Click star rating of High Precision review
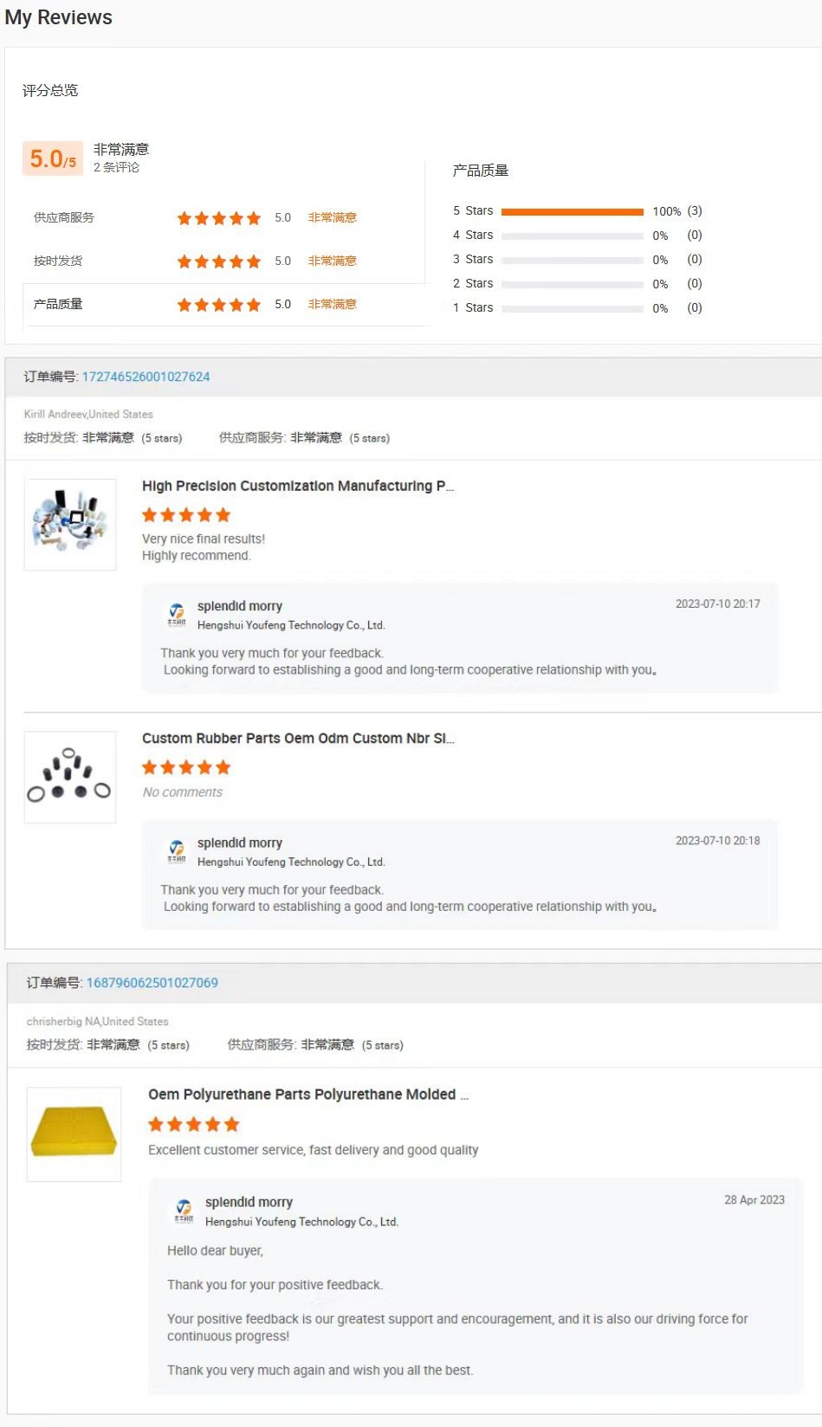The height and width of the screenshot is (1427, 822). (x=186, y=515)
